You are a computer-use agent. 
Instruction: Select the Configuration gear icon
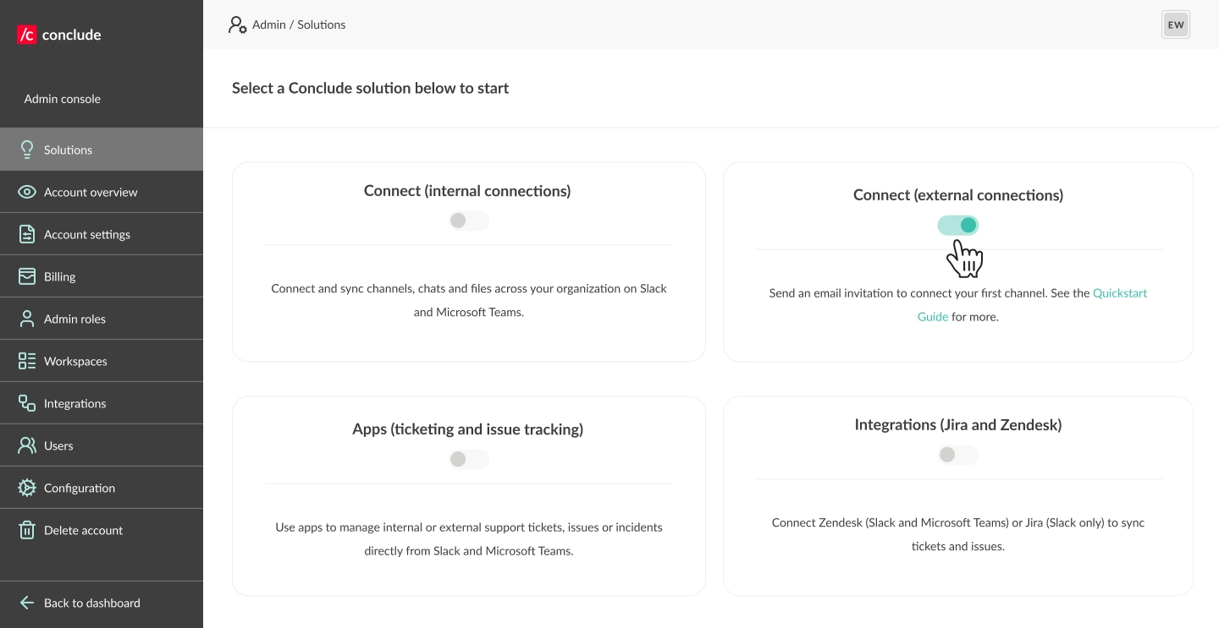26,488
